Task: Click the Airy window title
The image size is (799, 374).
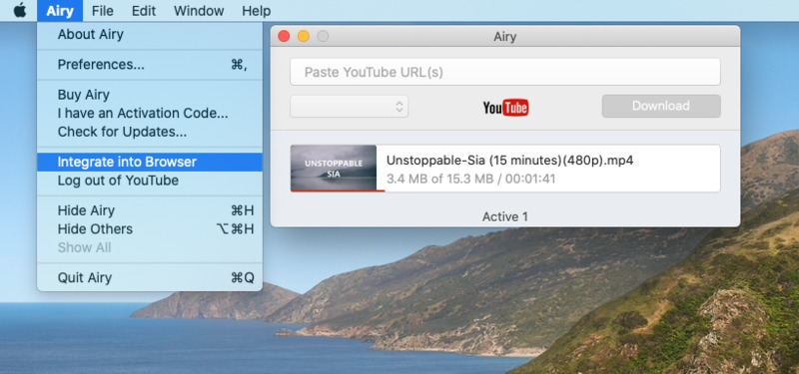Action: pyautogui.click(x=505, y=37)
